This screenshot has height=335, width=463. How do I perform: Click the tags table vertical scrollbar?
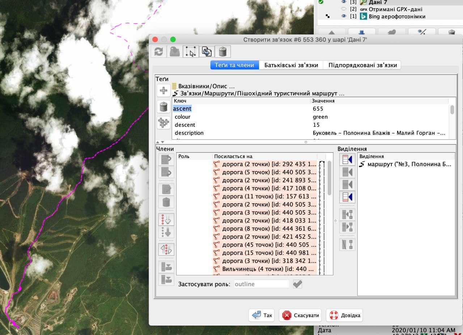[452, 110]
